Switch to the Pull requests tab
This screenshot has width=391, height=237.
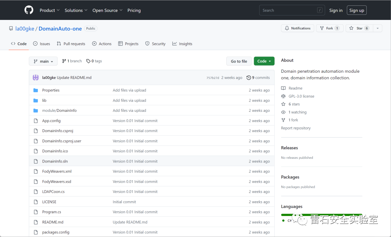tap(71, 44)
